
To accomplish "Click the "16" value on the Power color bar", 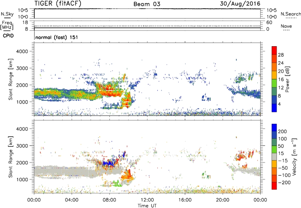I will click(x=281, y=80).
